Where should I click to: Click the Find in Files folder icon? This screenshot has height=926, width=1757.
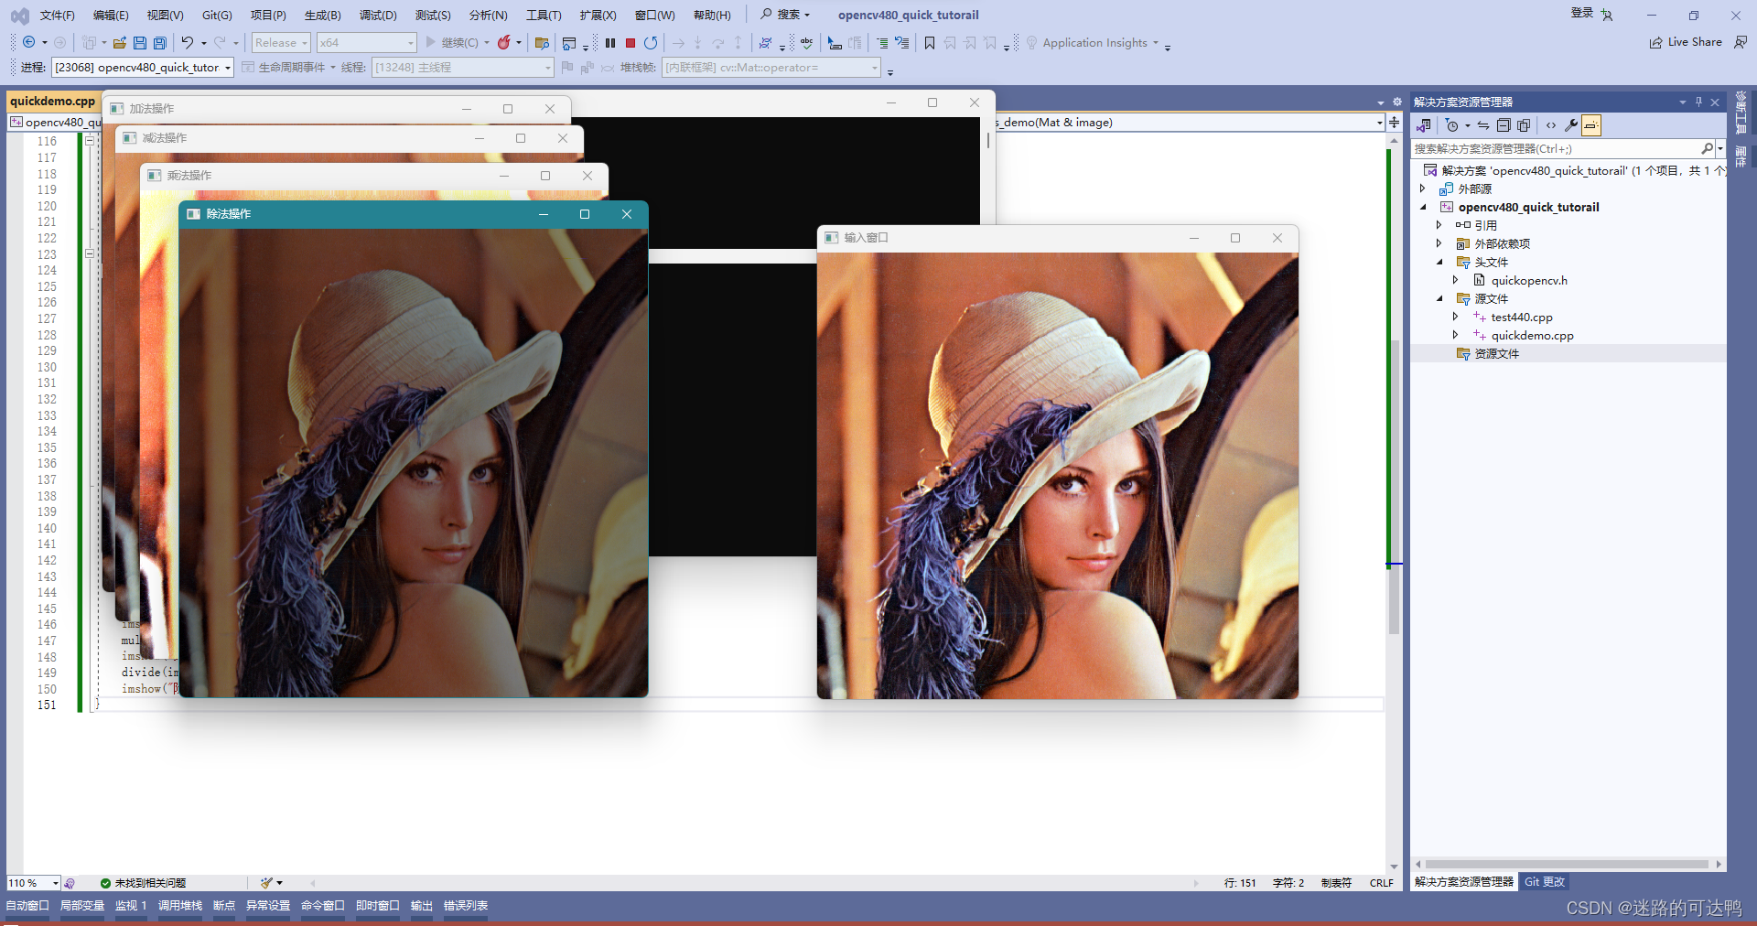pyautogui.click(x=542, y=43)
